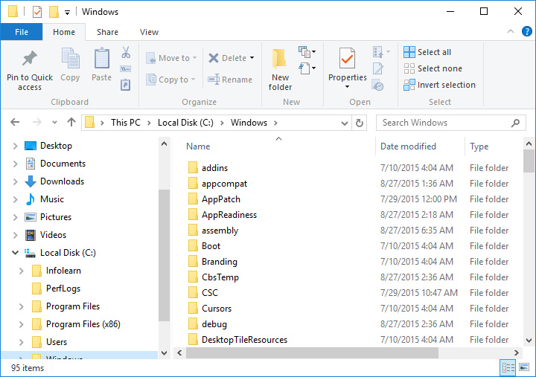The image size is (536, 377).
Task: Sort by the Name column header
Action: [x=198, y=146]
